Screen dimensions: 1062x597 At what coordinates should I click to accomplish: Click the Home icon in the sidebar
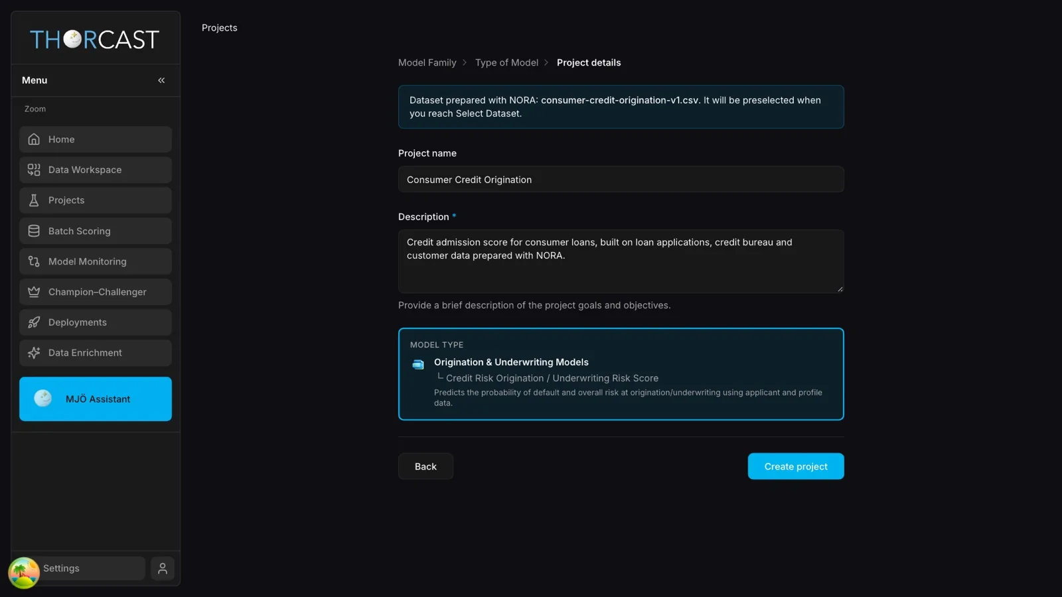[34, 139]
